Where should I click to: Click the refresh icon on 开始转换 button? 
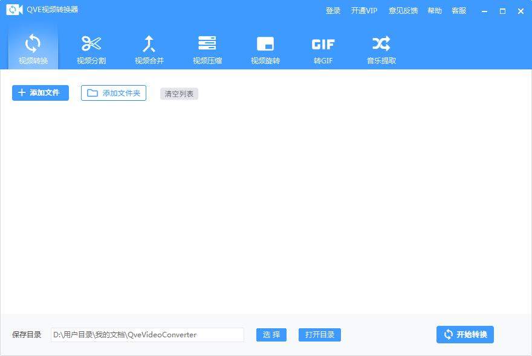(449, 334)
